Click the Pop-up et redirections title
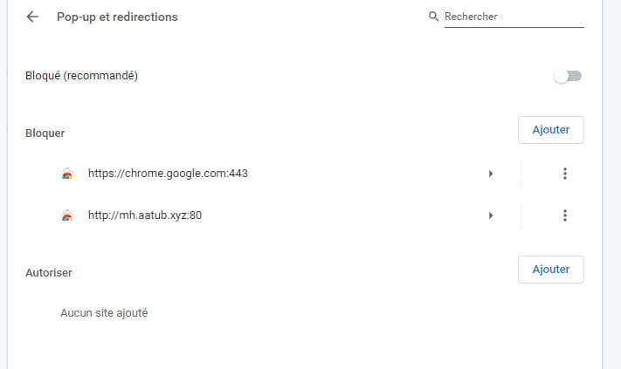The height and width of the screenshot is (369, 621). point(117,17)
